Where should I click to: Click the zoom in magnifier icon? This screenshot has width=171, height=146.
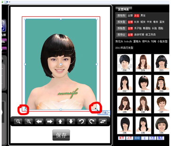[x=28, y=121]
